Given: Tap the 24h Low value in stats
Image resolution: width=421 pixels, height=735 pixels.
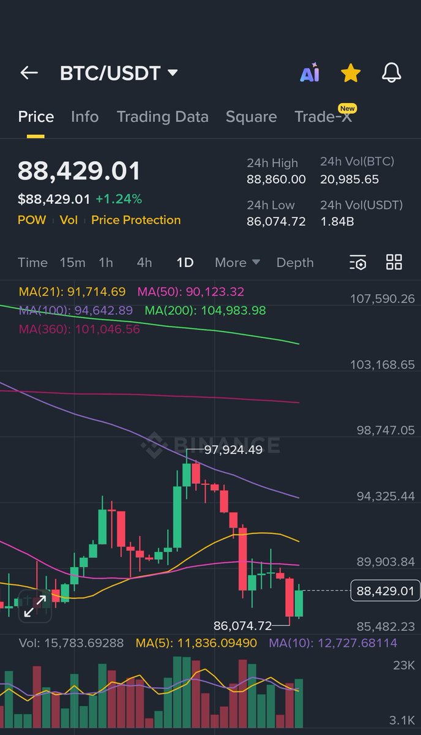Looking at the screenshot, I should click(x=276, y=222).
